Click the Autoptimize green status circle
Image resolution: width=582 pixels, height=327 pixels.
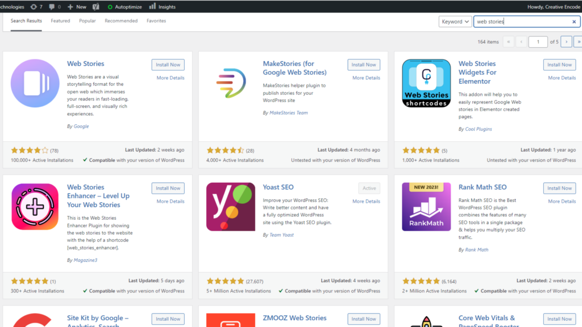point(110,7)
